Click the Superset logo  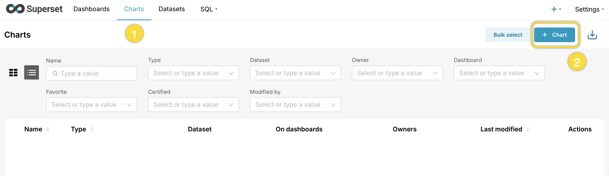point(34,9)
